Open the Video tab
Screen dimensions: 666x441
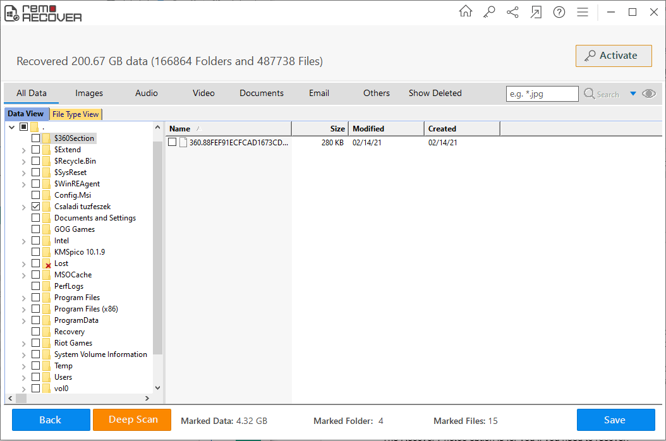point(203,93)
